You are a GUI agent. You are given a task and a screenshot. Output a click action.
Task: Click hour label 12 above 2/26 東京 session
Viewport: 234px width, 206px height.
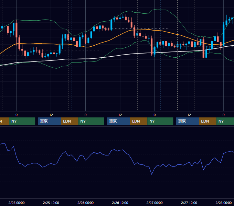point(120,115)
